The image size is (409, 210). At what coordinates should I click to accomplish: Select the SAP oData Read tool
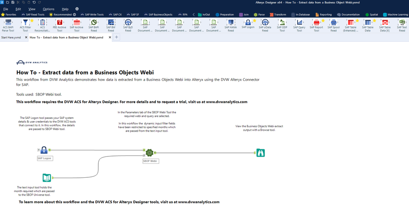pos(265,25)
